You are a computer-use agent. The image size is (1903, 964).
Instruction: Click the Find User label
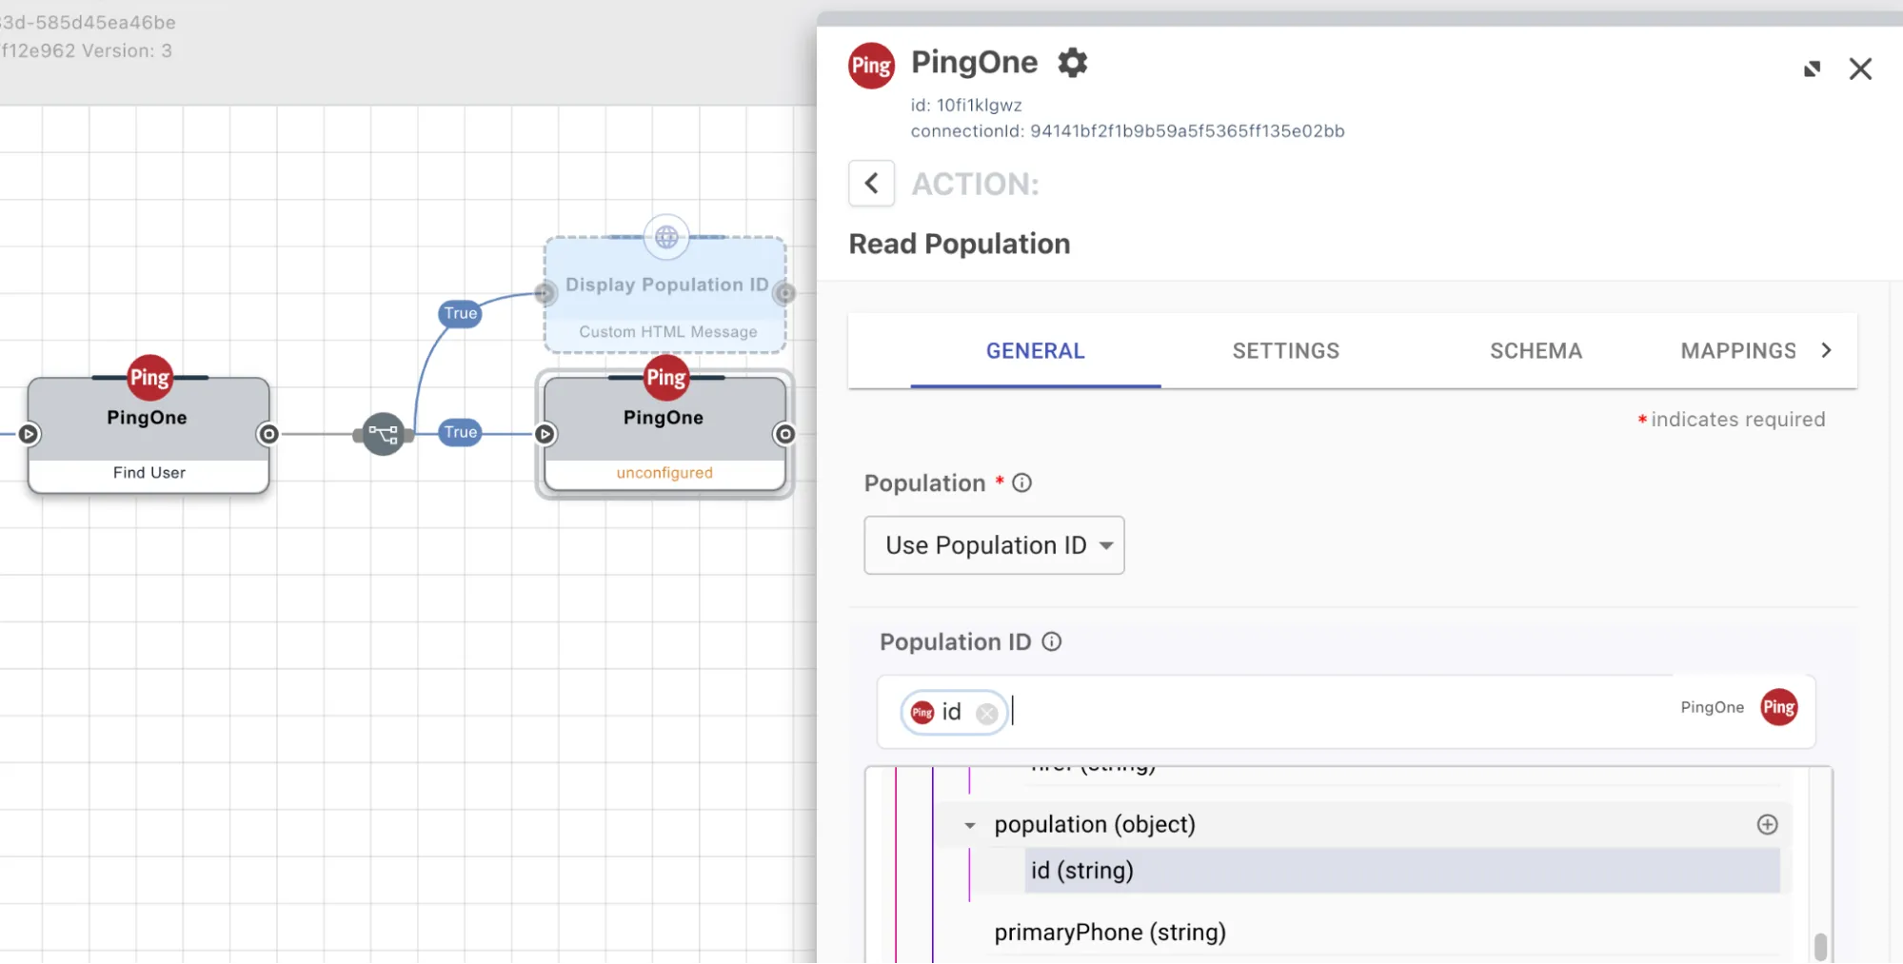coord(149,472)
